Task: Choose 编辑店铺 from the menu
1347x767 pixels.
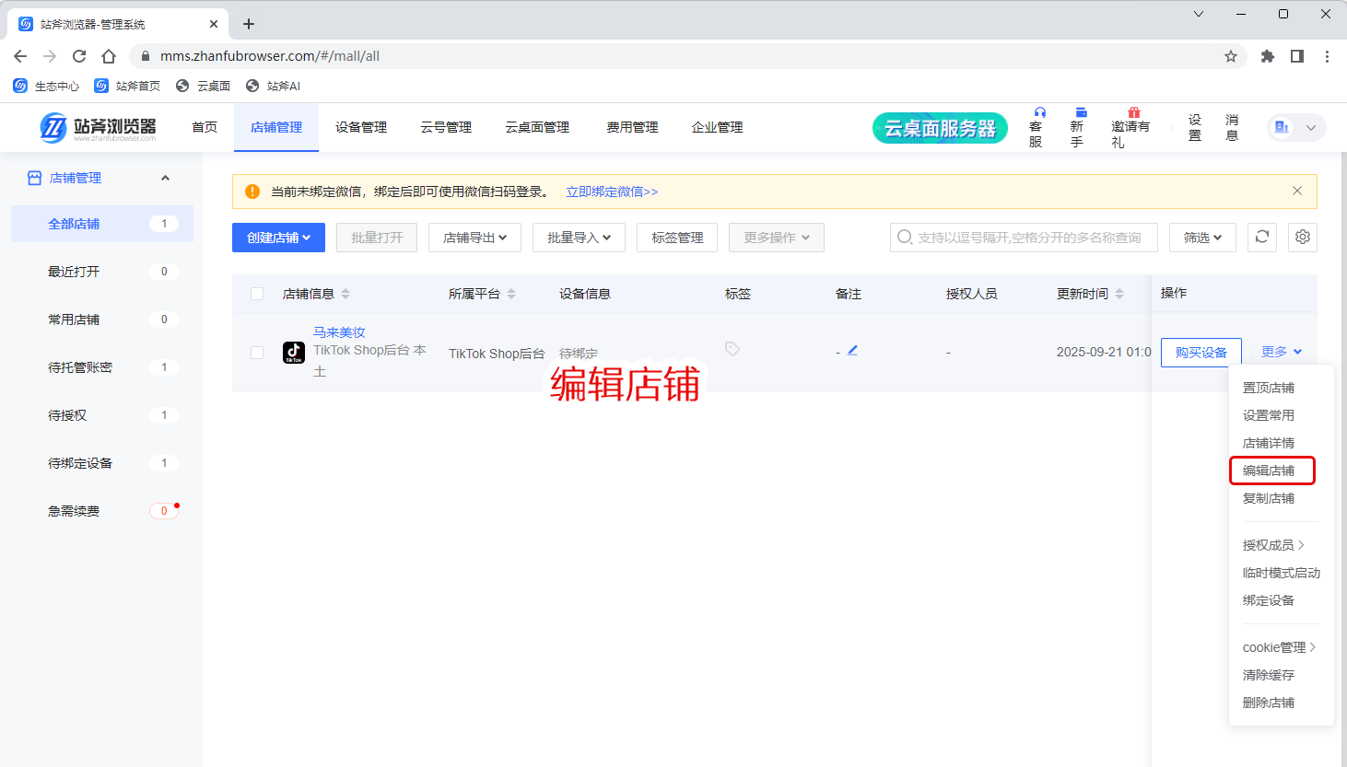Action: pyautogui.click(x=1269, y=471)
